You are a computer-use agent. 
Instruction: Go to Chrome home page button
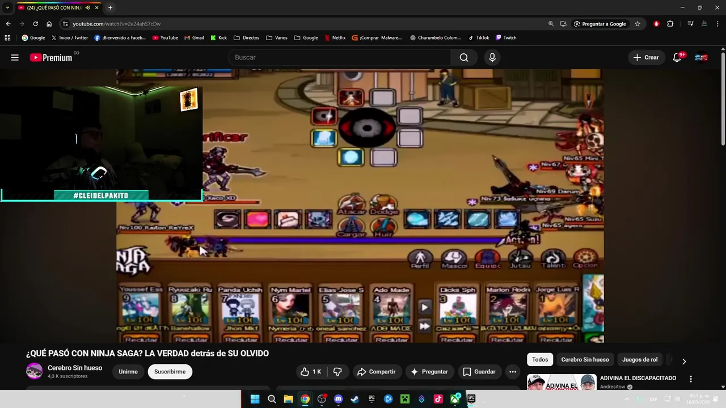pos(49,24)
